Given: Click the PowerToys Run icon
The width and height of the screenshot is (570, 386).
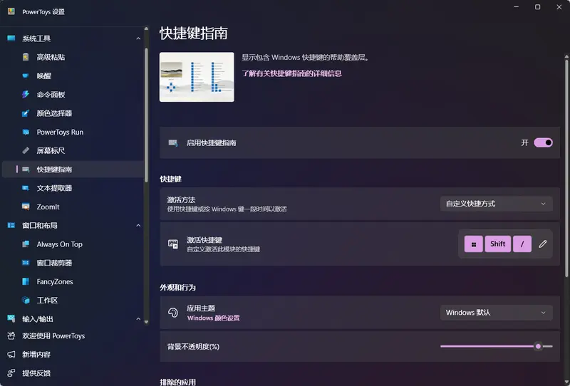Looking at the screenshot, I should [x=26, y=132].
